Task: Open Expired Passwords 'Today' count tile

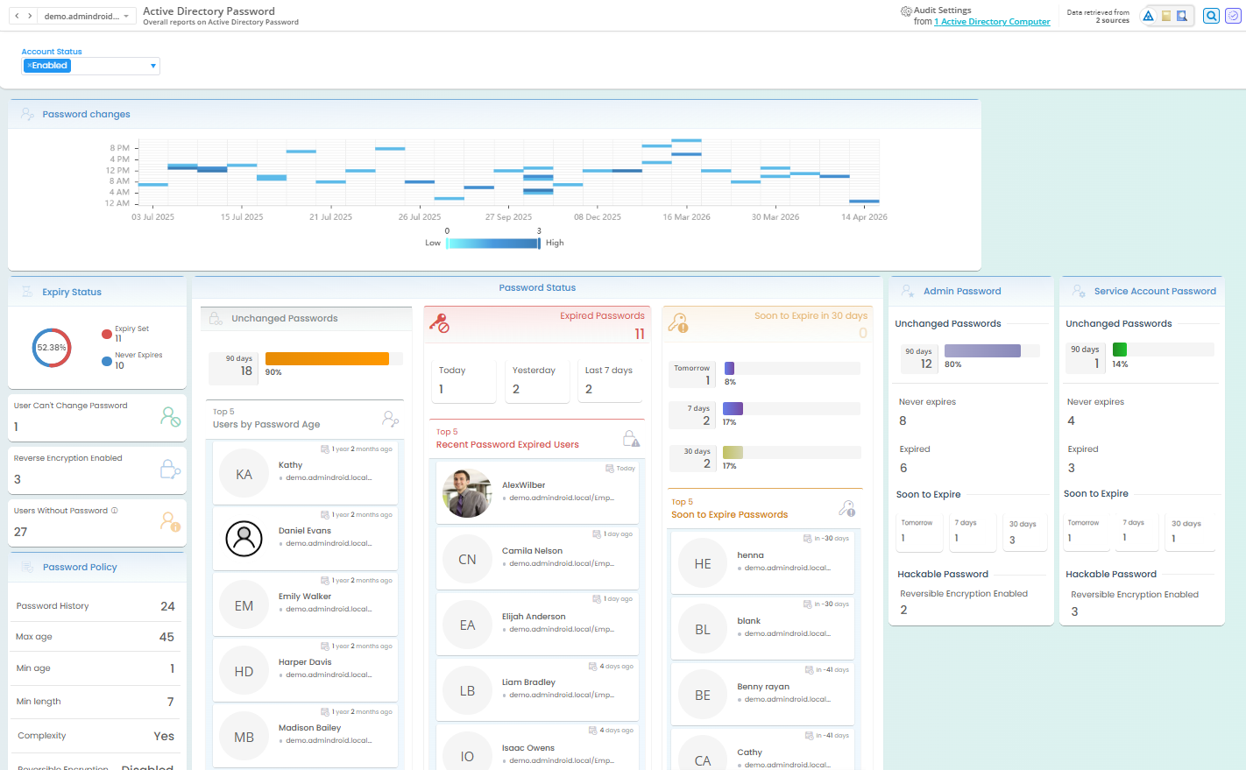Action: [x=464, y=381]
